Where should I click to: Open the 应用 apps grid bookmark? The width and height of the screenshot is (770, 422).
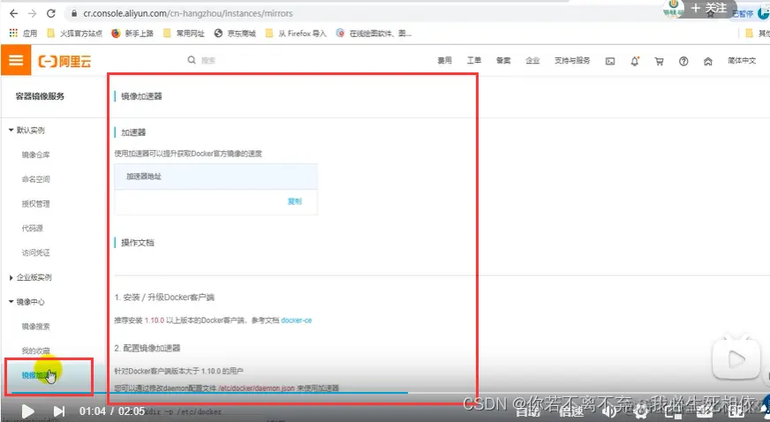pos(23,33)
